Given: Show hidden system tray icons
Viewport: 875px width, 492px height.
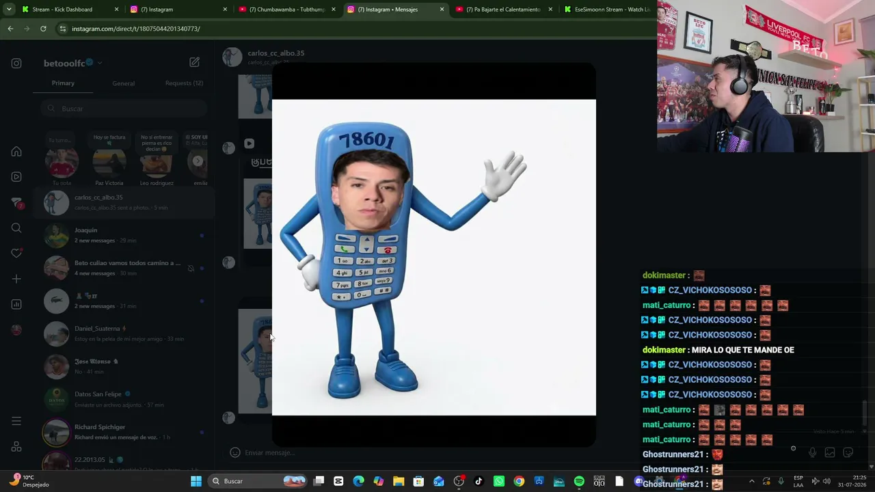Looking at the screenshot, I should [x=752, y=481].
